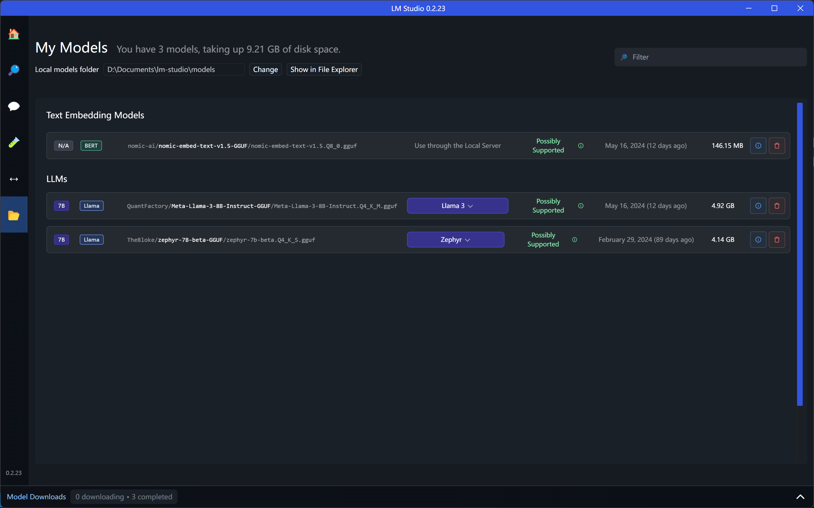Click 'Use through the Local Server' text
This screenshot has width=814, height=508.
point(458,145)
